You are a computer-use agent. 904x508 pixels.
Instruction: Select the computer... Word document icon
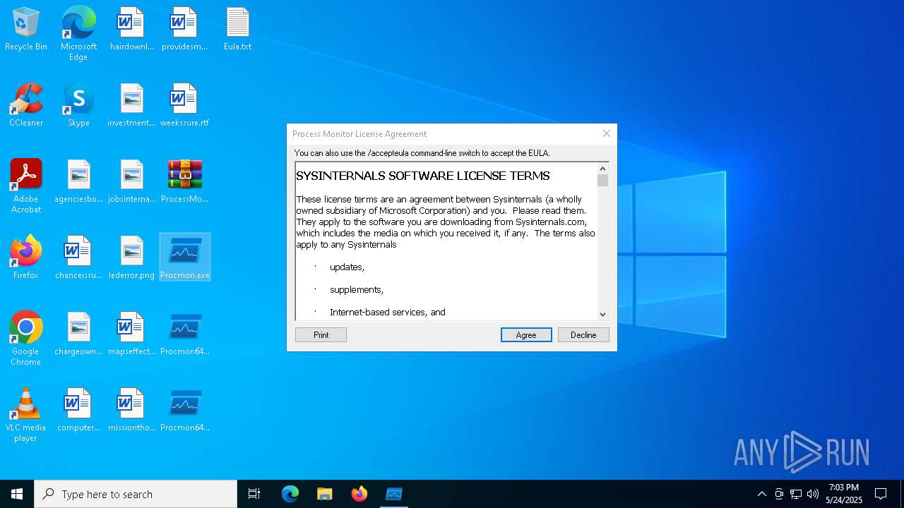pos(78,411)
